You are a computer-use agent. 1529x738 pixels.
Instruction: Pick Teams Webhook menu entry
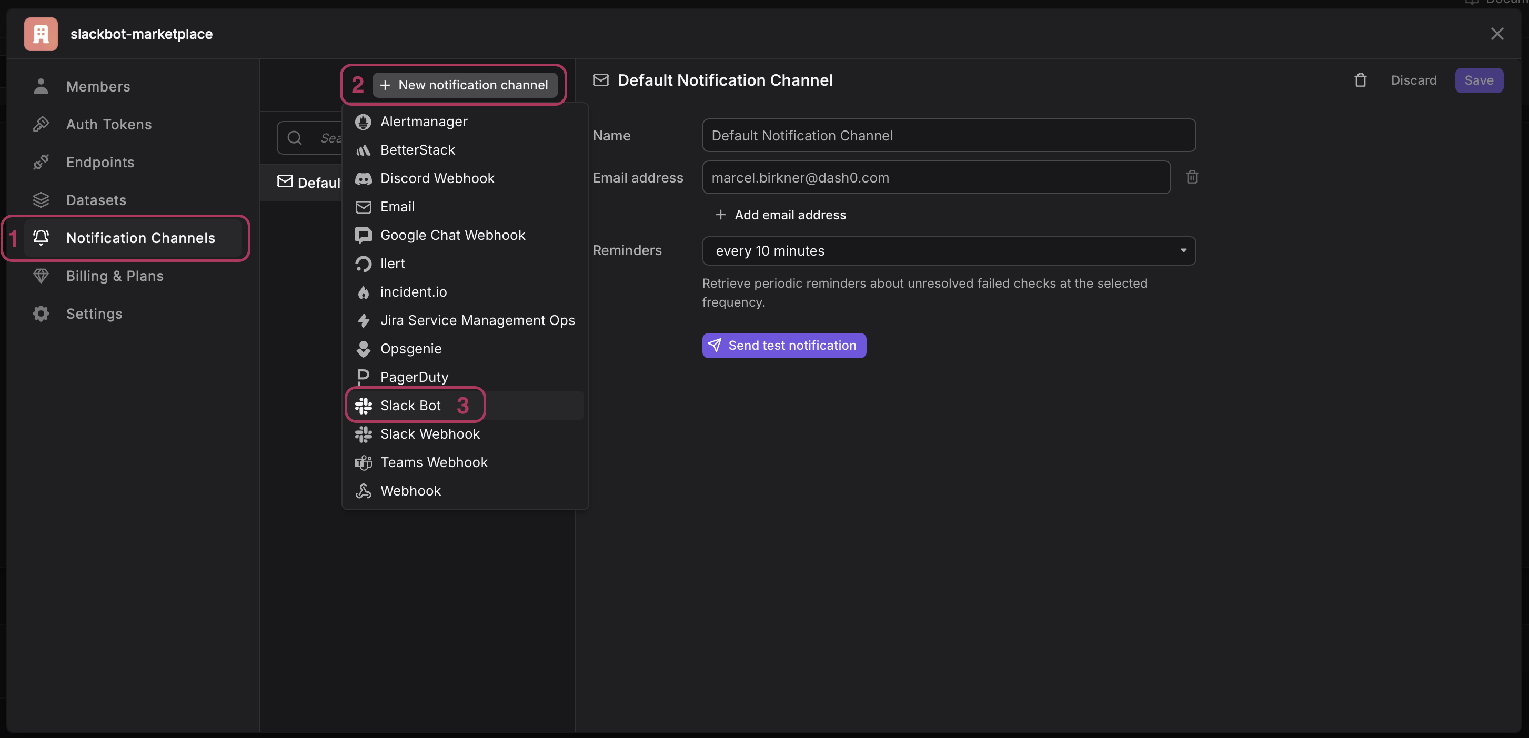pyautogui.click(x=465, y=463)
